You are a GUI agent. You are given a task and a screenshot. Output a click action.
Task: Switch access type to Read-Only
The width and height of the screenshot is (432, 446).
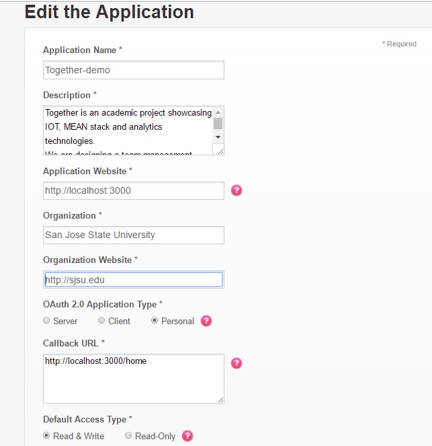(x=128, y=436)
